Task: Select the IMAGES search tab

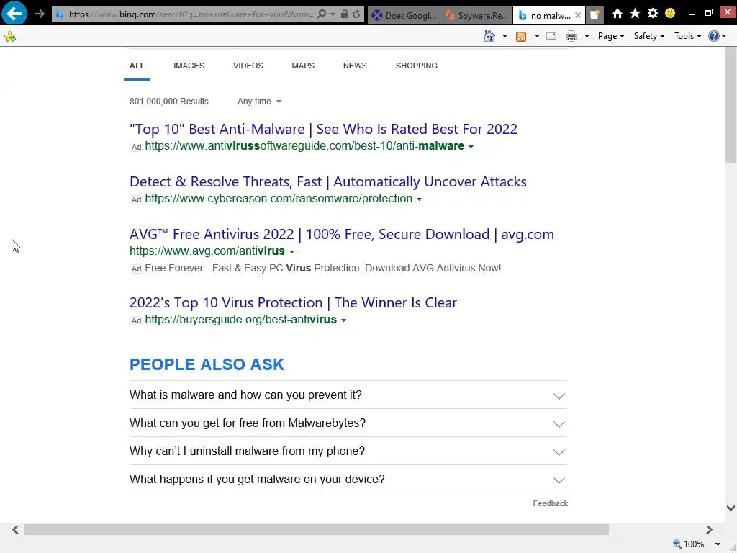Action: pyautogui.click(x=189, y=66)
